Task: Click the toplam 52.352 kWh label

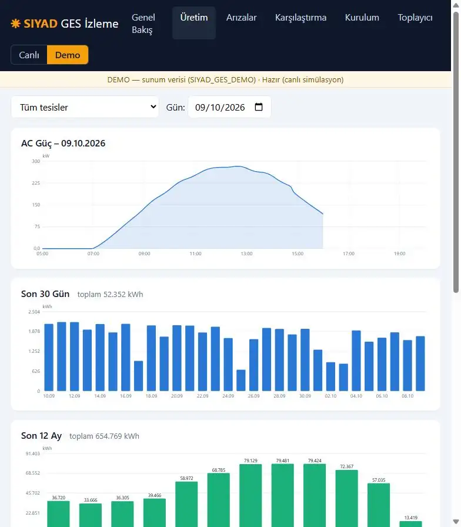Action: click(110, 295)
